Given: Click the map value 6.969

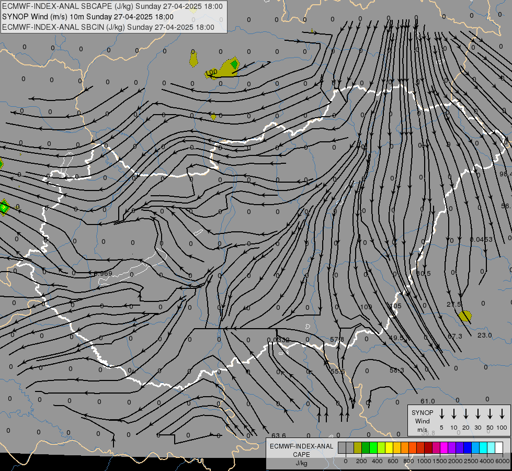Looking at the screenshot, I should click(x=103, y=274).
